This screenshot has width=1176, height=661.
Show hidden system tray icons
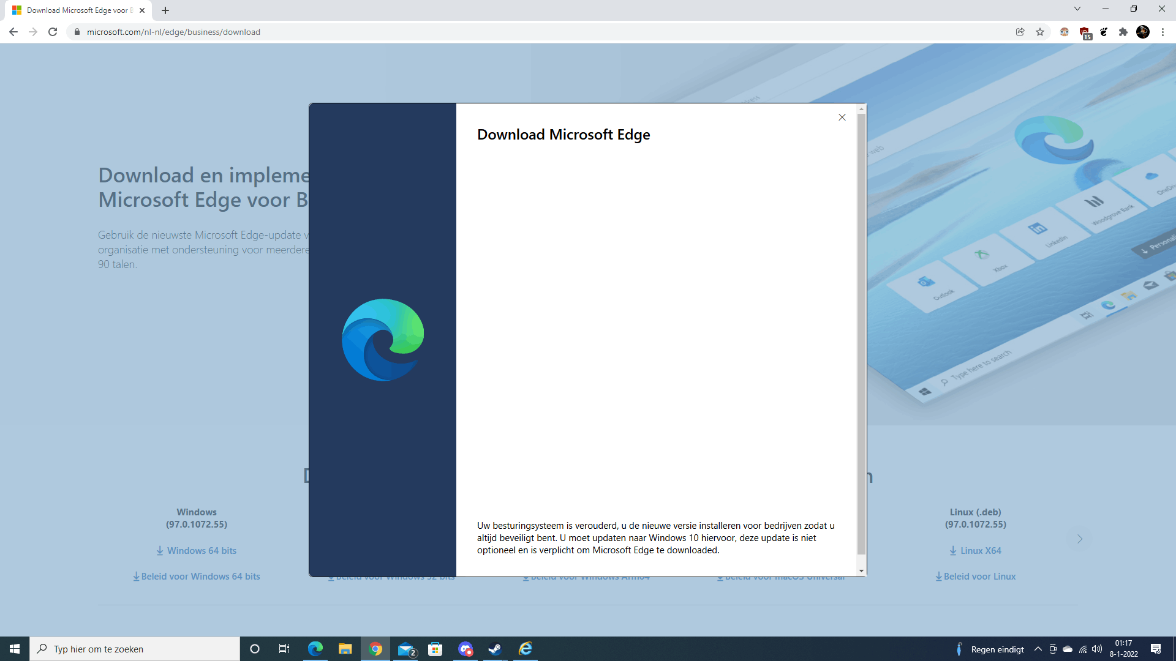1038,649
